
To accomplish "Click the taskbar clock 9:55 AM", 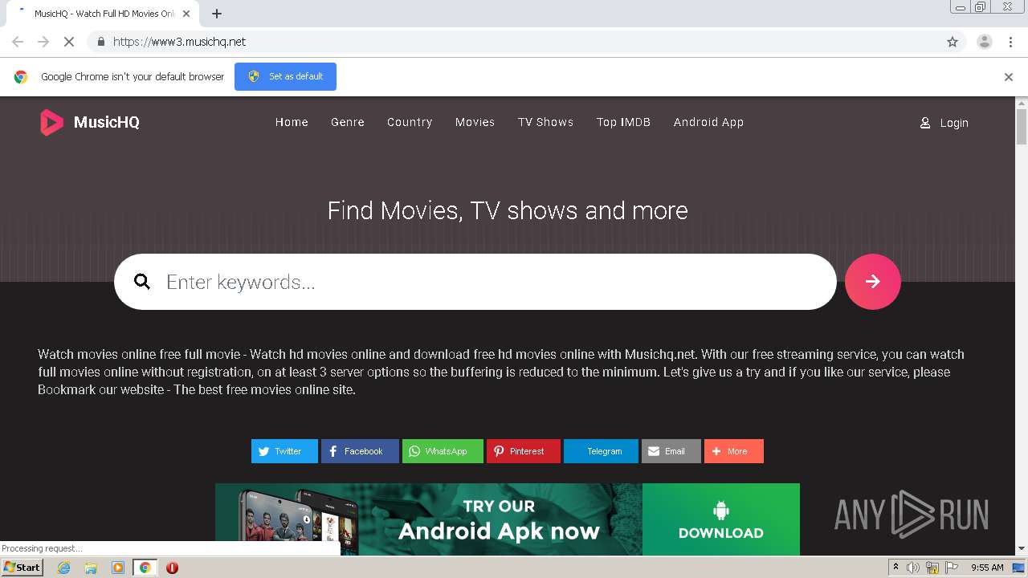I will coord(987,568).
